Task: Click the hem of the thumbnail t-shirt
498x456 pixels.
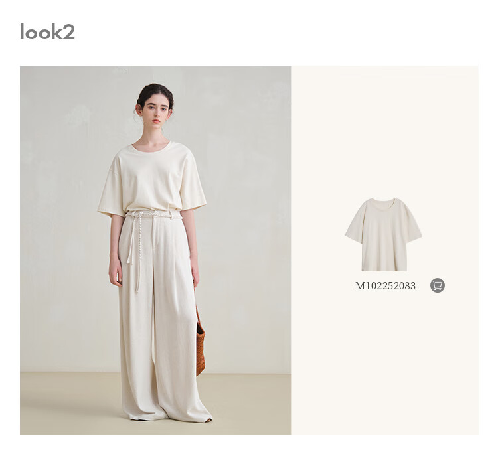Action: 384,269
